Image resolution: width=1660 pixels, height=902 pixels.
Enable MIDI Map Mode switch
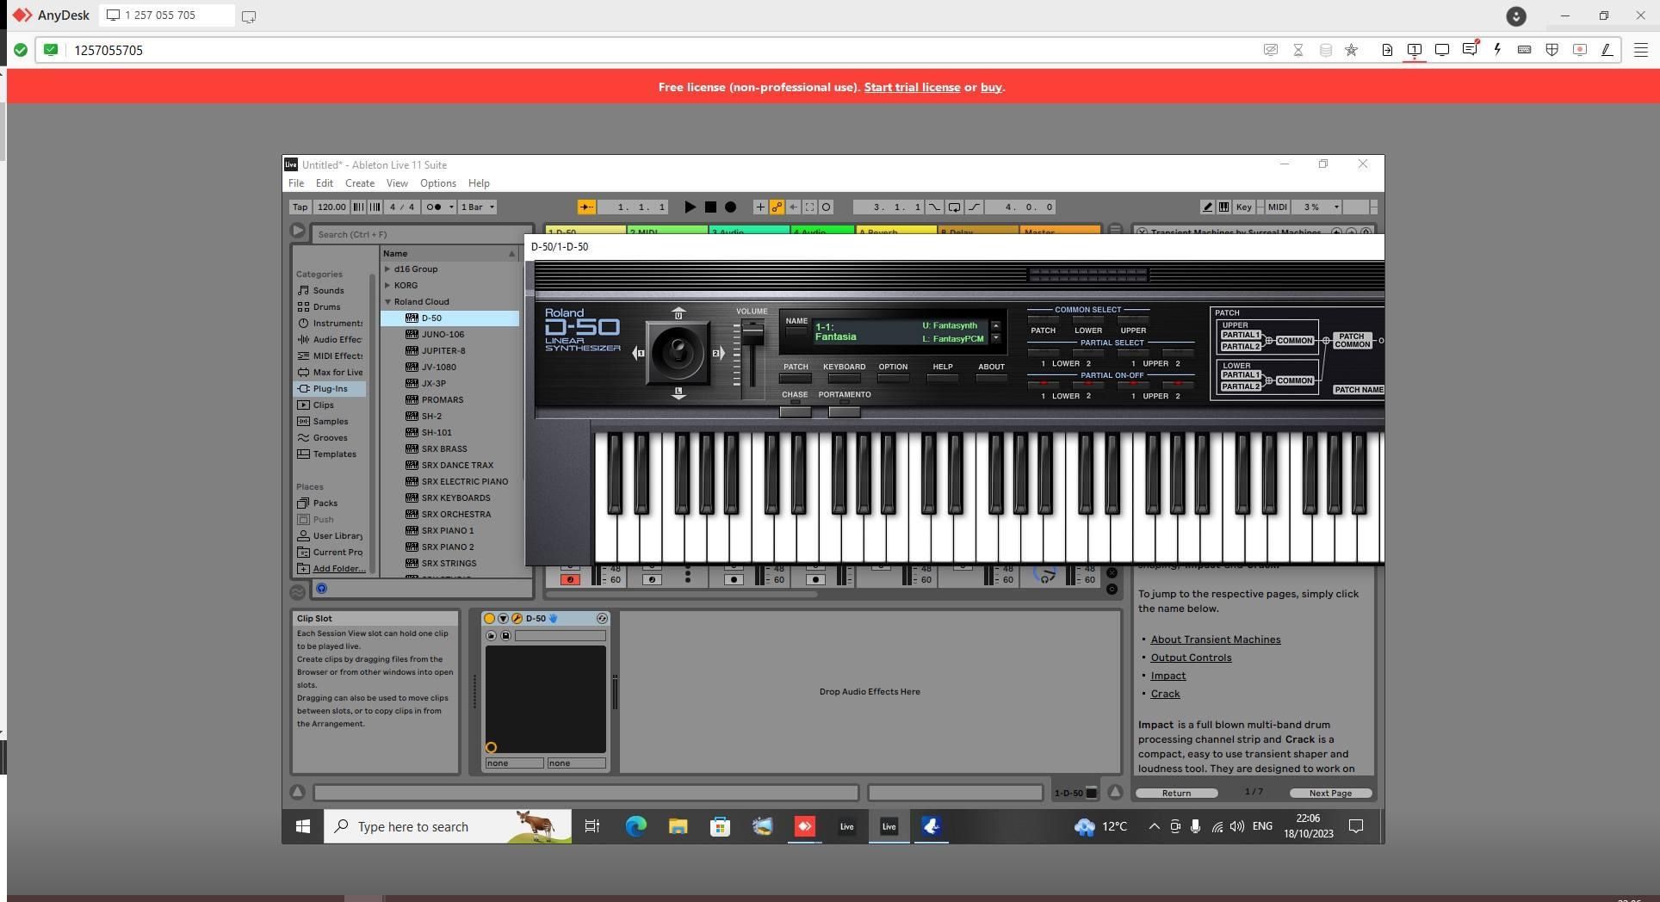(x=1277, y=207)
